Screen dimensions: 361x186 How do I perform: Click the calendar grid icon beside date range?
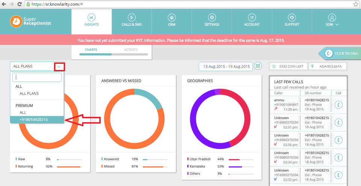coord(258,66)
